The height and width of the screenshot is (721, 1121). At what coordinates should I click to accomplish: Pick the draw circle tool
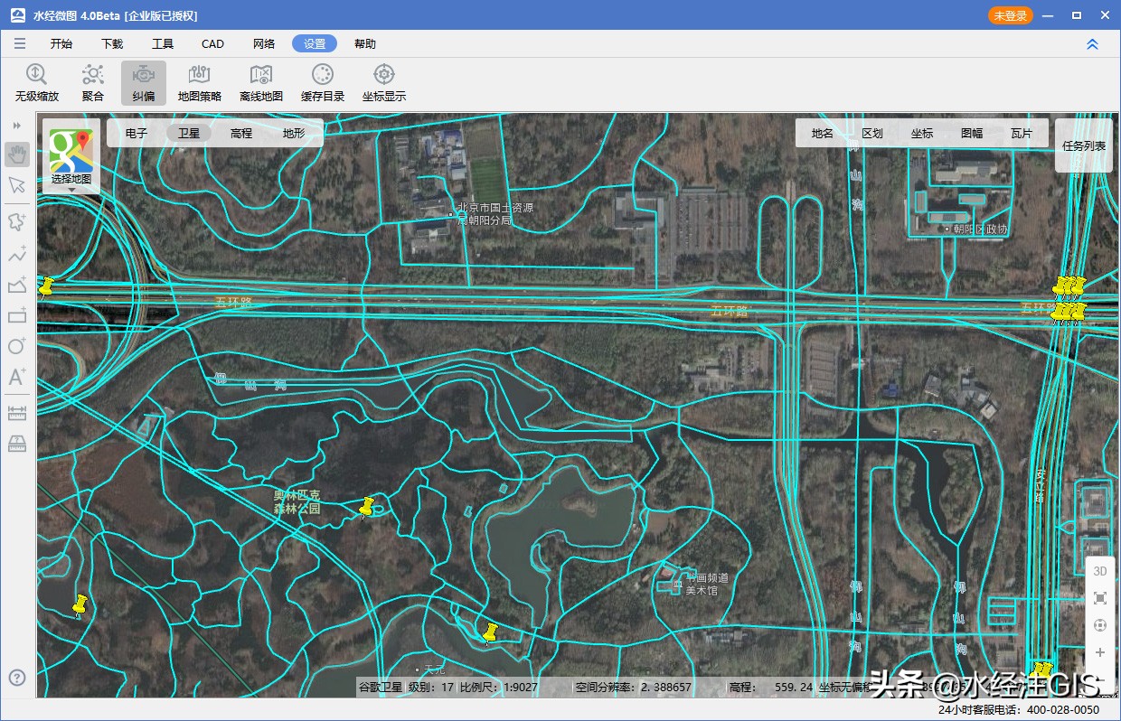17,346
